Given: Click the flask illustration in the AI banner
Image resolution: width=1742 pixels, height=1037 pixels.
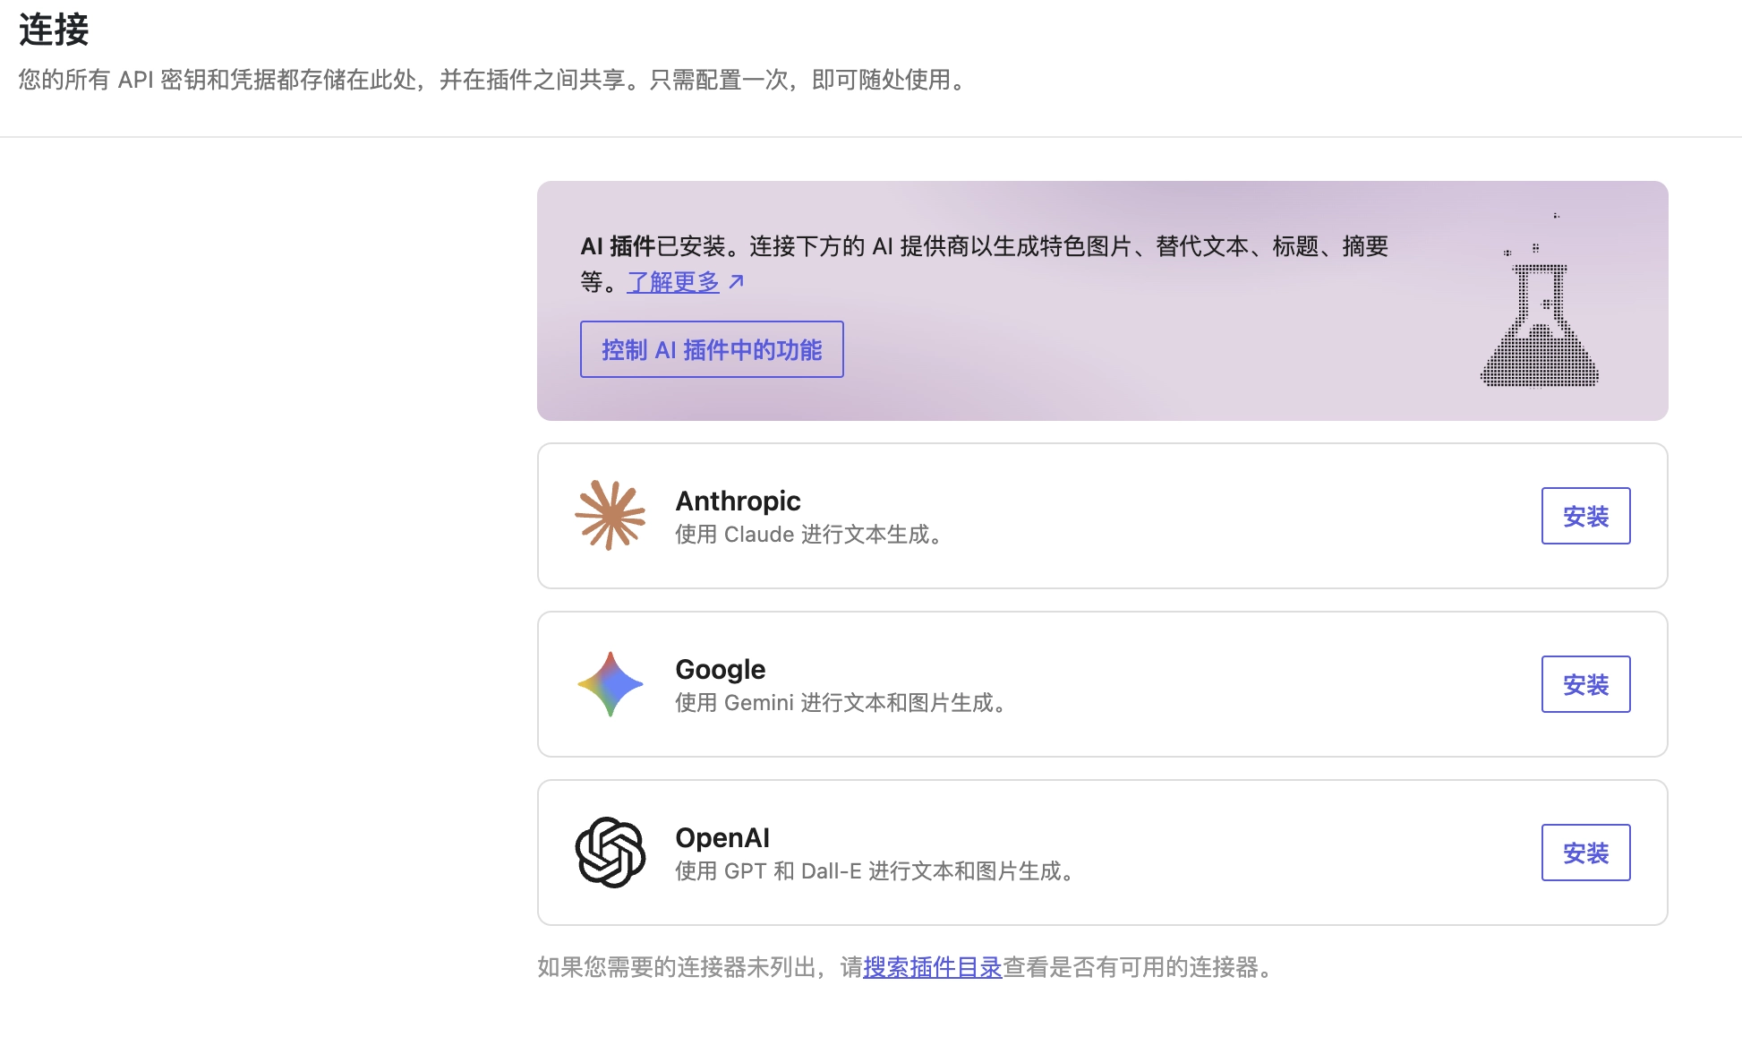Looking at the screenshot, I should 1540,301.
